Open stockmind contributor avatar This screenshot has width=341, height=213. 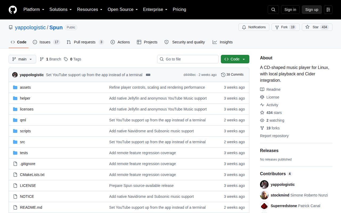click(x=264, y=195)
